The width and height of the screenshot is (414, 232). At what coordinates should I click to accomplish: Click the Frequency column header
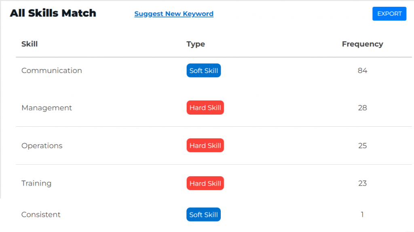[362, 44]
